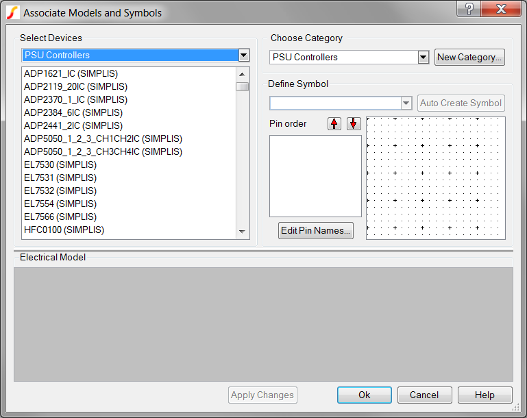Viewport: 527px width, 418px height.
Task: Click the Cancel button
Action: [x=424, y=395]
